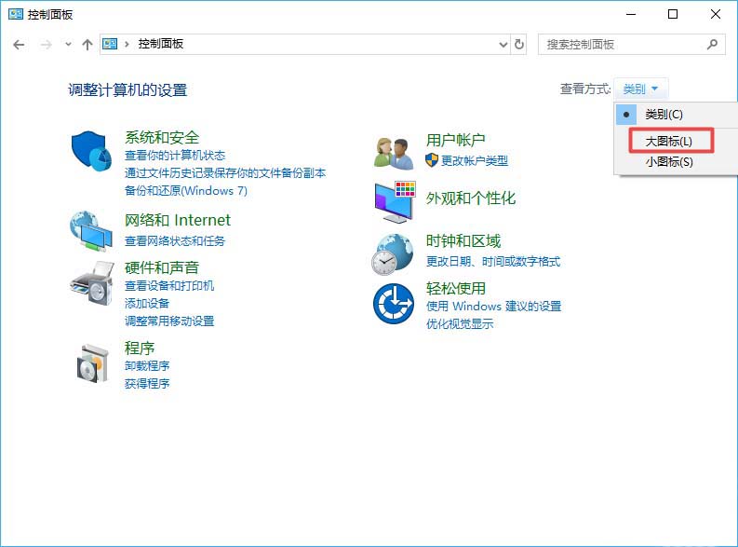Maximize the Control Panel window
Screen dimensions: 738x547
[673, 15]
